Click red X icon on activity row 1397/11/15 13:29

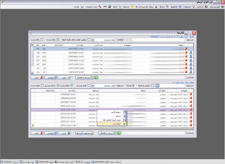click(191, 110)
